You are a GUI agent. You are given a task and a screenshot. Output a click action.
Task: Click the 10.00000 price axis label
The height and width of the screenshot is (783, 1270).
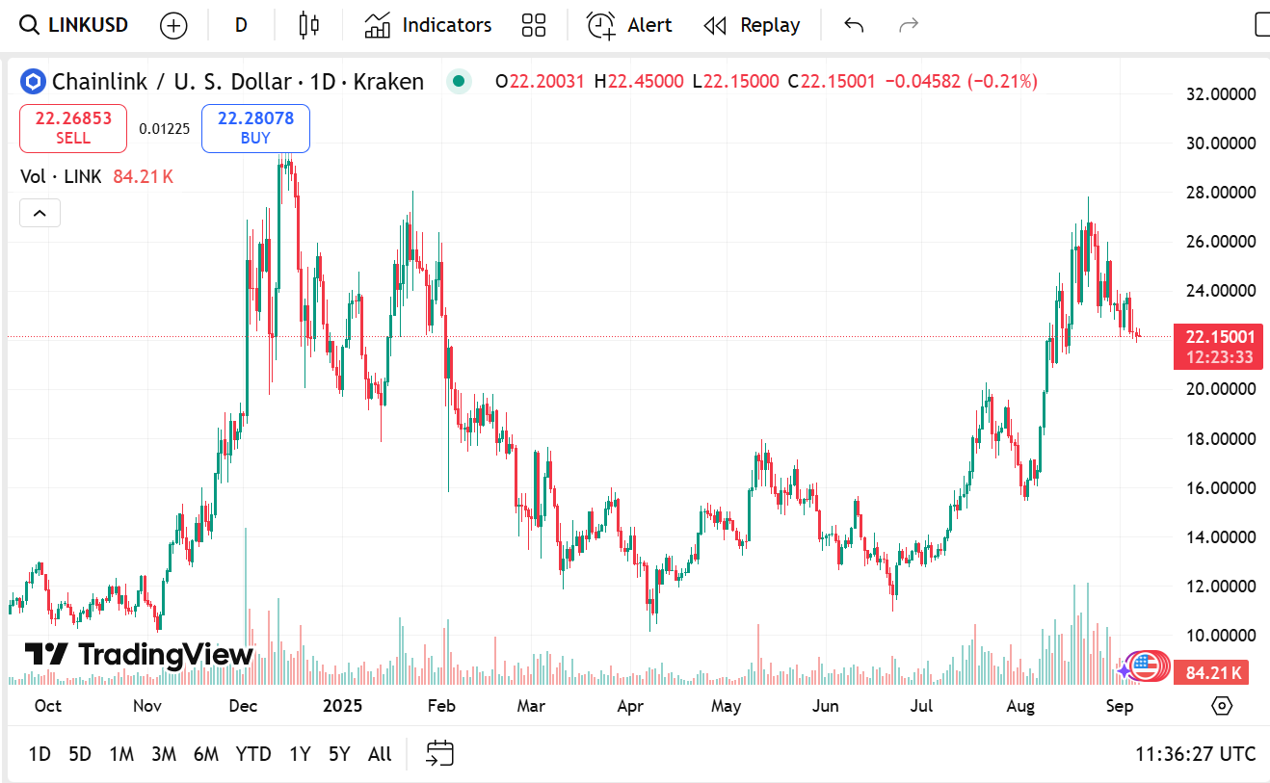(x=1221, y=636)
